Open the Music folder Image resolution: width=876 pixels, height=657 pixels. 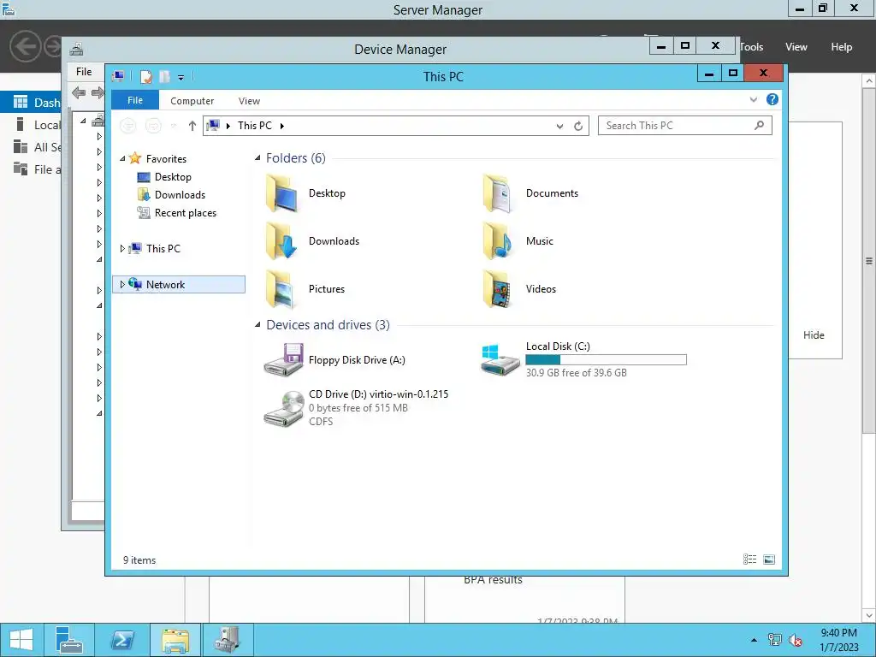[518, 241]
